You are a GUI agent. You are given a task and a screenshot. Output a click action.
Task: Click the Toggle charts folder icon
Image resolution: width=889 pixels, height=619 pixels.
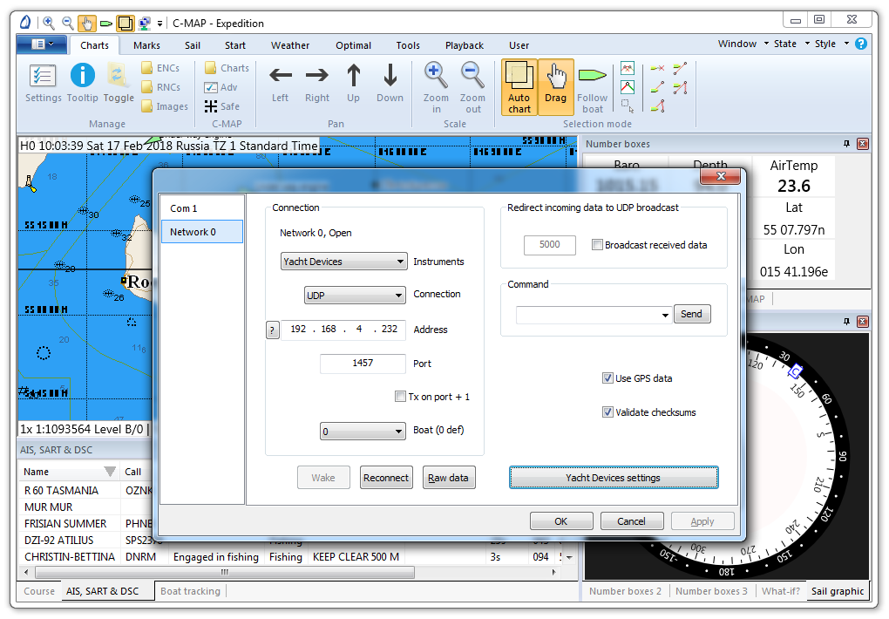pos(118,84)
